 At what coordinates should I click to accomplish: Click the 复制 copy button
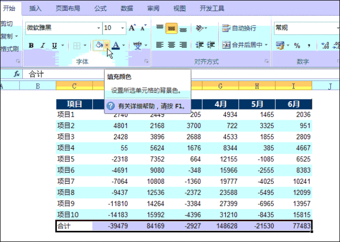[6, 36]
